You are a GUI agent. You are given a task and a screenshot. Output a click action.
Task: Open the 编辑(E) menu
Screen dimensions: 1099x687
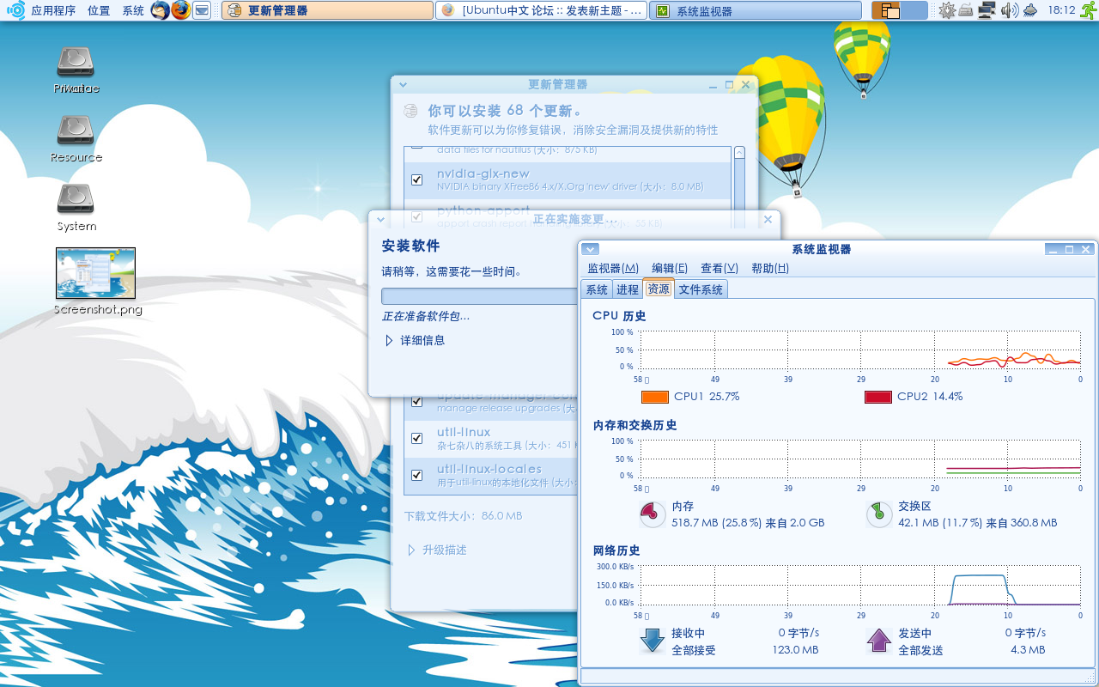[x=670, y=268]
